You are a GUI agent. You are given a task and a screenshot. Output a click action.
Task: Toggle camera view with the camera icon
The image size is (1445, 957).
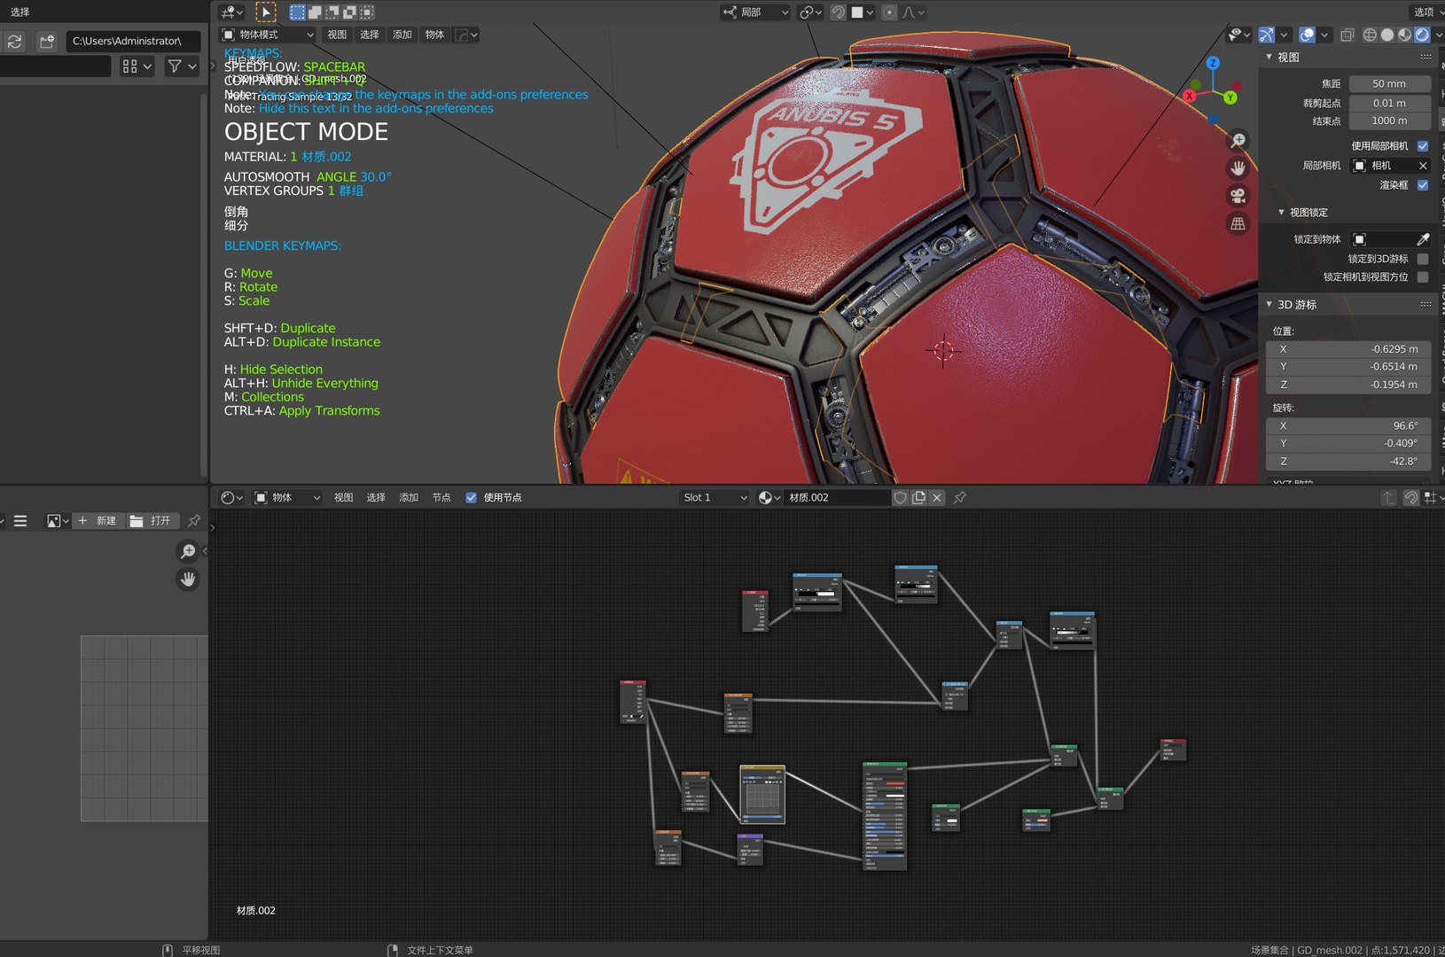(x=1238, y=195)
